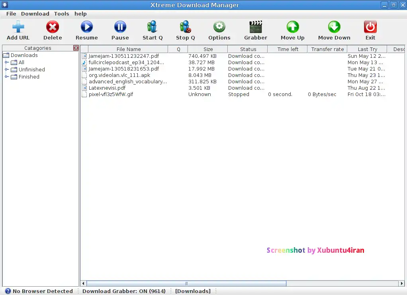The width and height of the screenshot is (407, 295).
Task: Select the fullcirclepodcast_ep34_1204 row
Action: coord(243,62)
